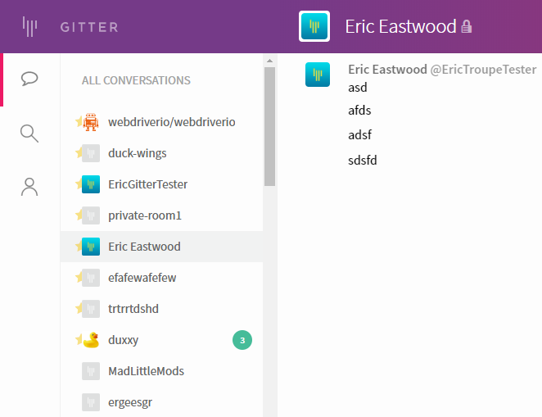Image resolution: width=542 pixels, height=417 pixels.
Task: Open the private-room1 room
Action: (x=161, y=215)
